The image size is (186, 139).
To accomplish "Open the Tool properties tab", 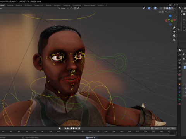I will coord(179,55).
